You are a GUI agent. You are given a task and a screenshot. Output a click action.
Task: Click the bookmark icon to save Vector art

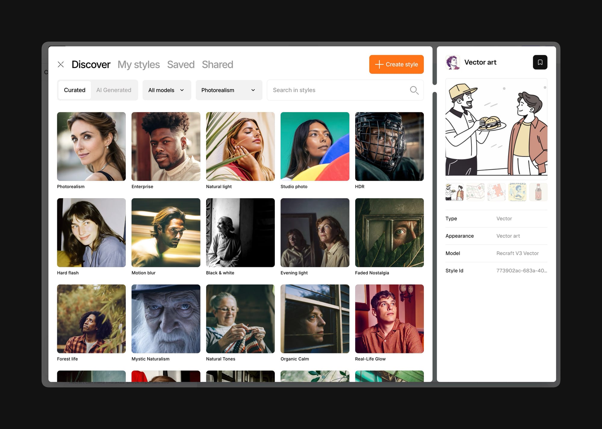coord(540,62)
